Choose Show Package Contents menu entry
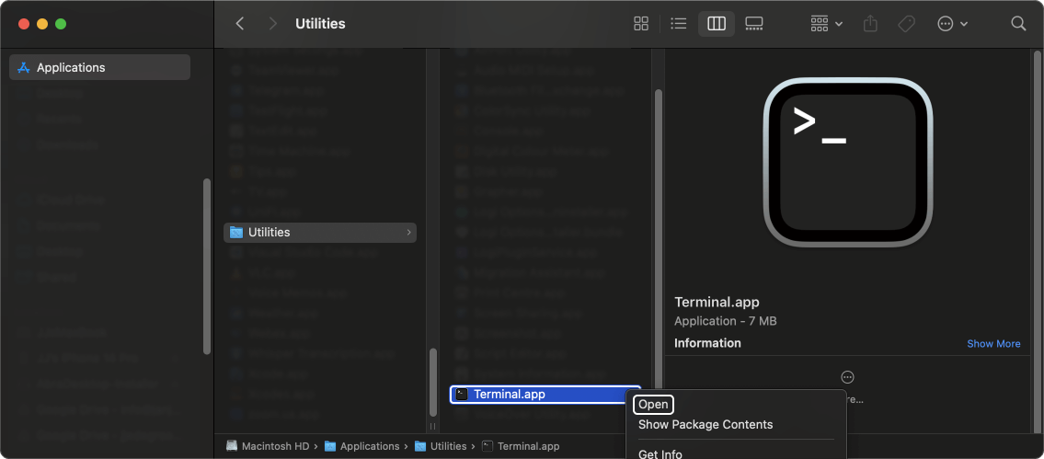This screenshot has width=1044, height=459. 706,424
